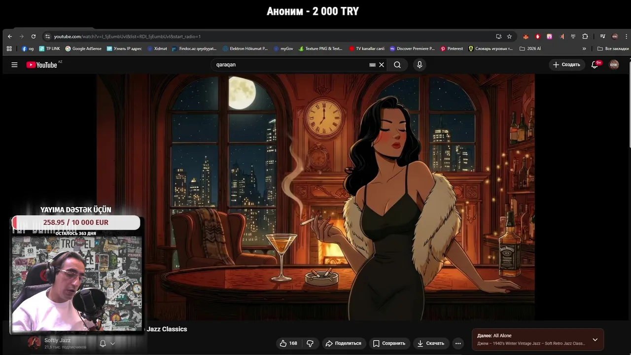Viewport: 631px width, 355px height.
Task: Open the Discover Premiere bookmark
Action: point(412,49)
